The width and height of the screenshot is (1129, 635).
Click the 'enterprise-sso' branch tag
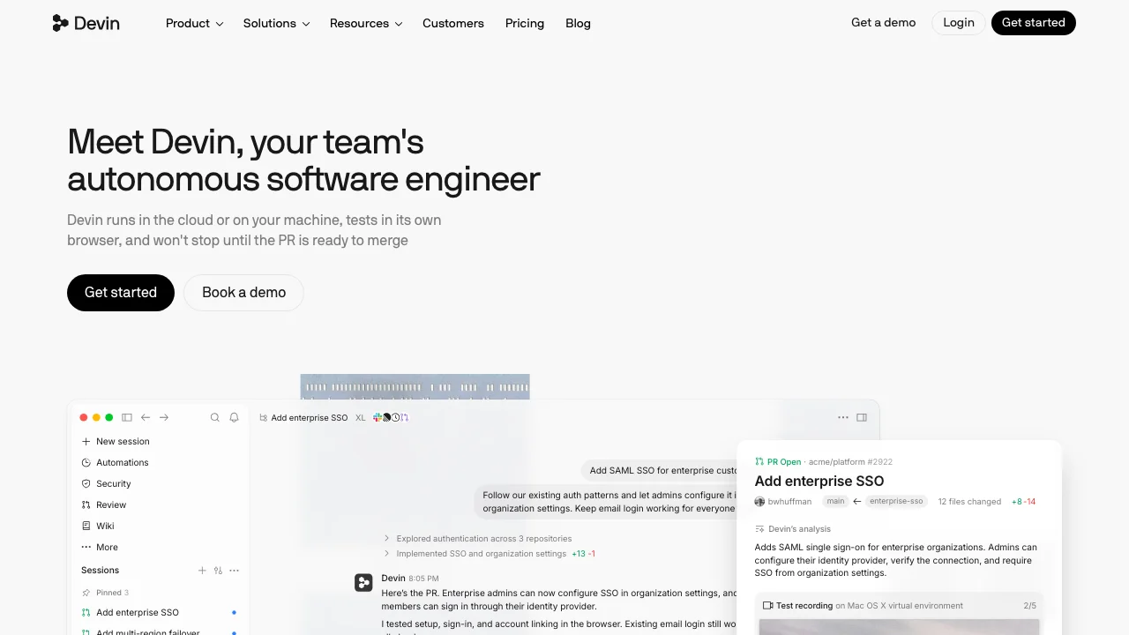896,501
